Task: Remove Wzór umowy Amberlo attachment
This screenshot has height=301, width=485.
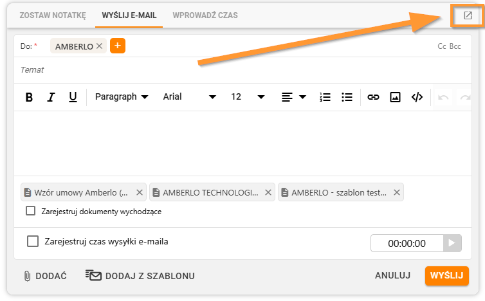Action: 140,192
